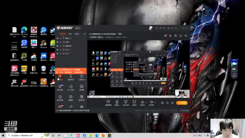
Task: Lock the 摄像头 2 source layer
Action: [60, 38]
